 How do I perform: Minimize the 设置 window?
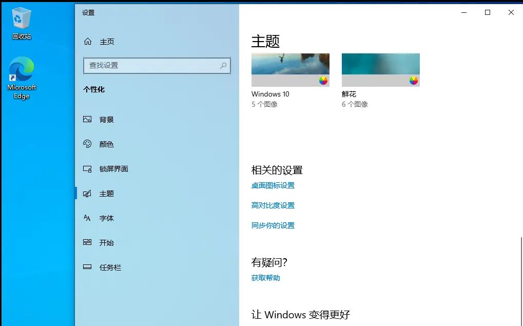(x=464, y=12)
